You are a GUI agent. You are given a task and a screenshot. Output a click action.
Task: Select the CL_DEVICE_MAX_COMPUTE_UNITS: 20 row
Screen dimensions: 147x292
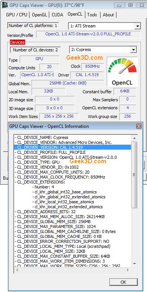73,172
